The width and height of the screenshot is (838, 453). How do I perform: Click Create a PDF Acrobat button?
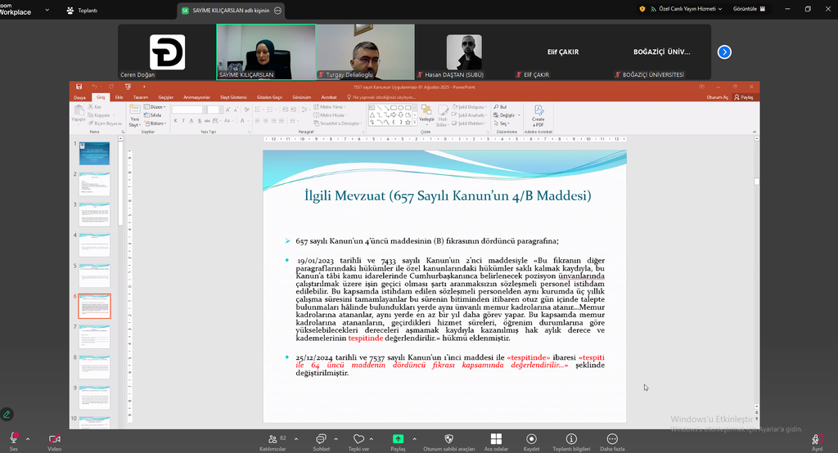[x=538, y=115]
